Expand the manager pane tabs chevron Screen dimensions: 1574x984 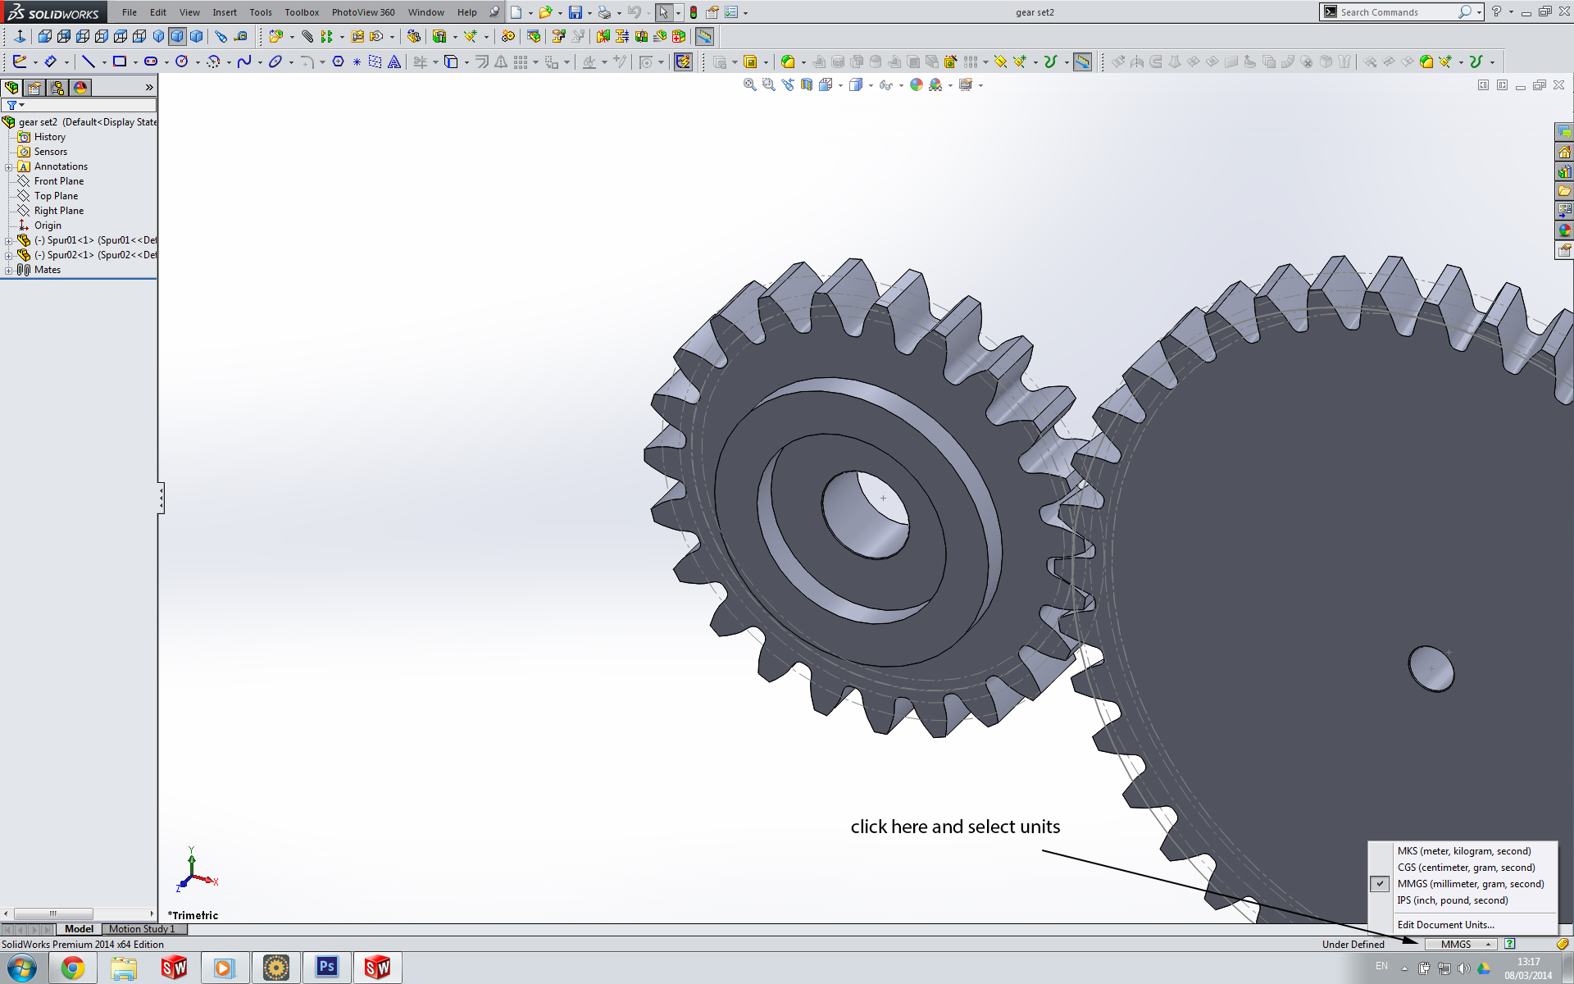(149, 88)
